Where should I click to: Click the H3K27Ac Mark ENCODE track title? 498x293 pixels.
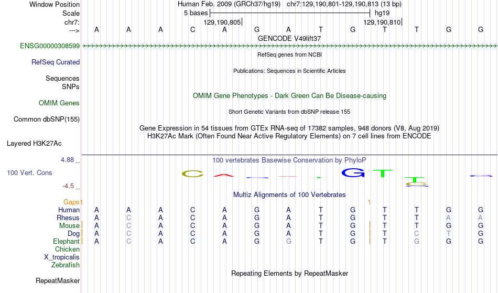tap(289, 136)
